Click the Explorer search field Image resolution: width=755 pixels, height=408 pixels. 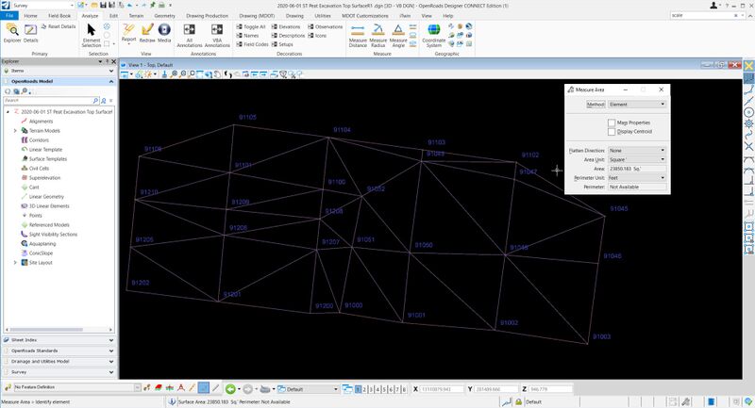[x=48, y=101]
